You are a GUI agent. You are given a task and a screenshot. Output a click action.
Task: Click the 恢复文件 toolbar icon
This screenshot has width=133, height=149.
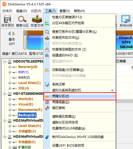[37, 21]
